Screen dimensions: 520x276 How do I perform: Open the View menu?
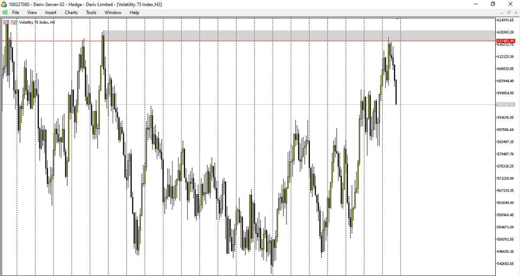(x=32, y=13)
